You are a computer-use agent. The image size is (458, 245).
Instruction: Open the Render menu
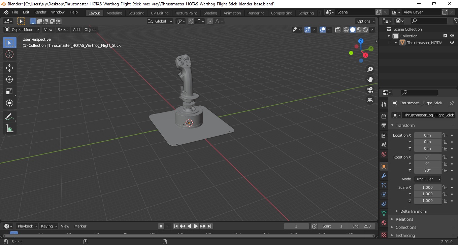40,12
